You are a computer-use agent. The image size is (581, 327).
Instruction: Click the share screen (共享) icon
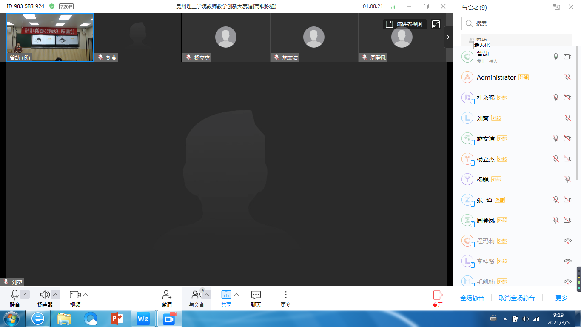(x=226, y=295)
